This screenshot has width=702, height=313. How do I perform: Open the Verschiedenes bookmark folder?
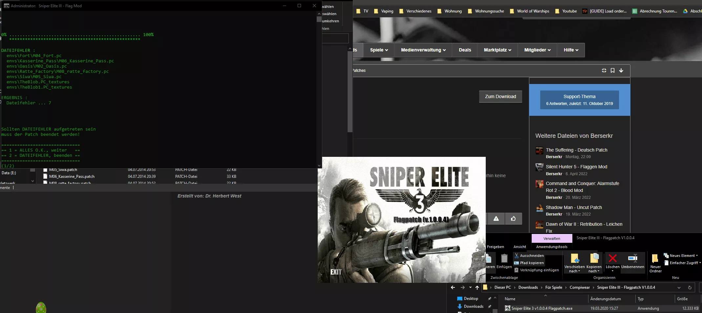click(x=415, y=11)
